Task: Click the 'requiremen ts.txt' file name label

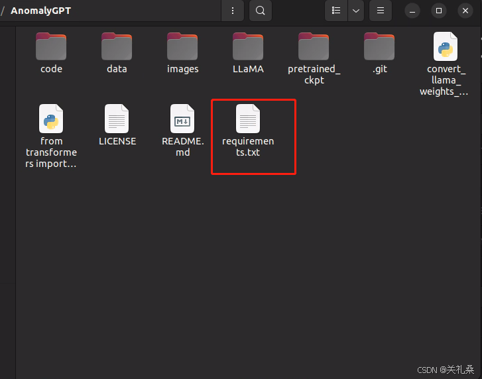Action: click(248, 147)
